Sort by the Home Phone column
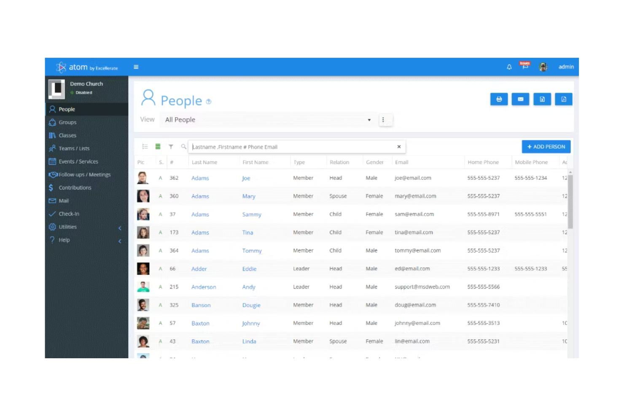 point(483,162)
